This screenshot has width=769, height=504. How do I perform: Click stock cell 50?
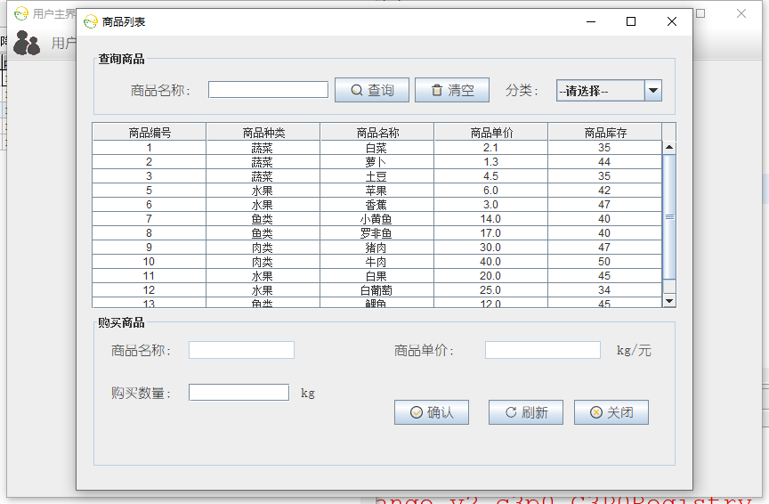tap(604, 262)
